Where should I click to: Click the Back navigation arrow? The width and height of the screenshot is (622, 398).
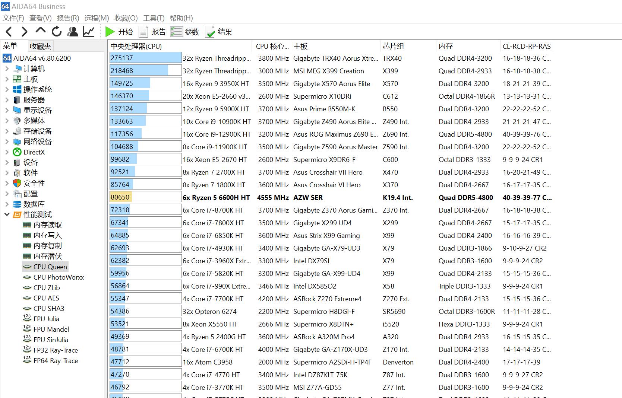(x=9, y=32)
